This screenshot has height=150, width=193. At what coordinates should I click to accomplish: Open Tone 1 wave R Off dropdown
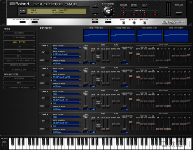tap(66, 57)
